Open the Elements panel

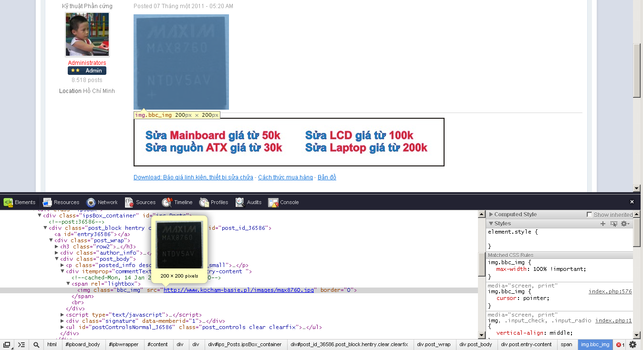click(20, 202)
